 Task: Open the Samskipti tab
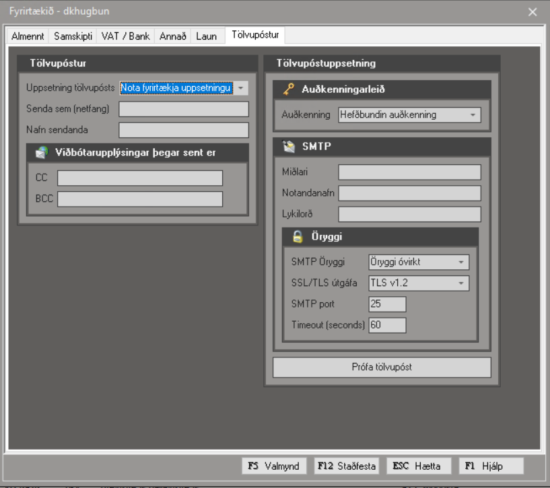73,36
